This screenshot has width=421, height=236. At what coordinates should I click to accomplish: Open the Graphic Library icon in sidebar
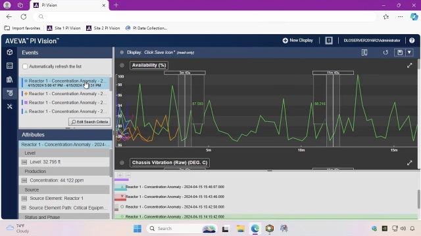point(10,79)
